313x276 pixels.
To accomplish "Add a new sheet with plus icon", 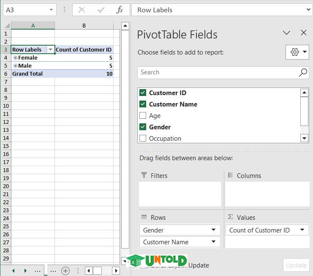I will click(x=65, y=271).
